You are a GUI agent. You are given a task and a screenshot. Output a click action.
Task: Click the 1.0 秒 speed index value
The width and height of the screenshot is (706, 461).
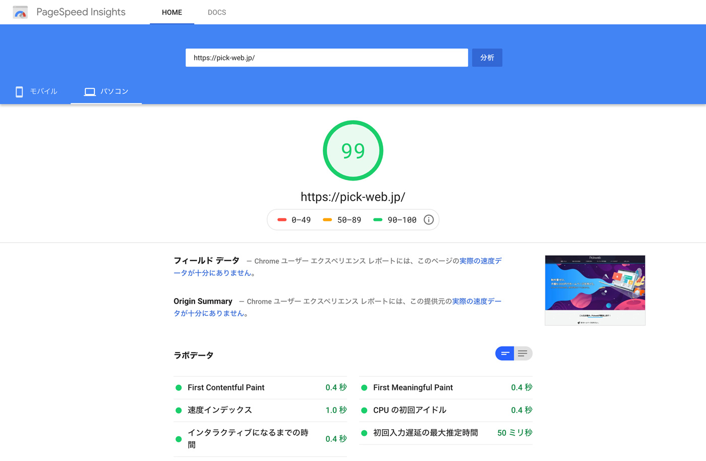tap(336, 410)
